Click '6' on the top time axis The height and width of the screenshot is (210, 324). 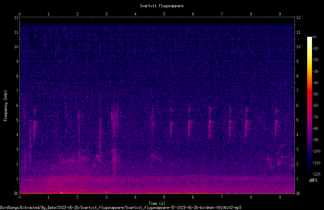(x=193, y=14)
